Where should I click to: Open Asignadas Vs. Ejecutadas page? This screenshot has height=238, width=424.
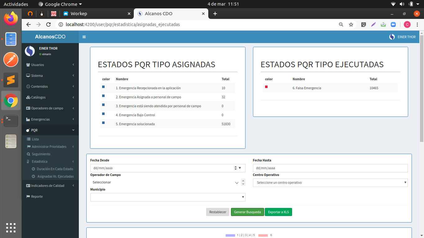pyautogui.click(x=56, y=176)
